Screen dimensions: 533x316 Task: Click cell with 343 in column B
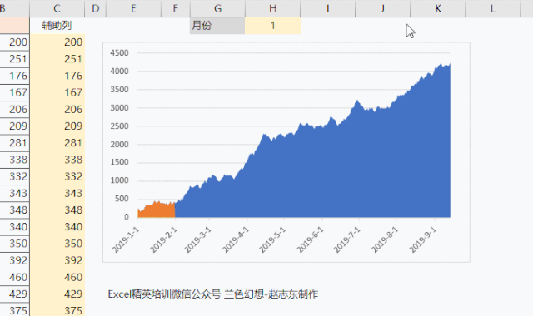15,194
